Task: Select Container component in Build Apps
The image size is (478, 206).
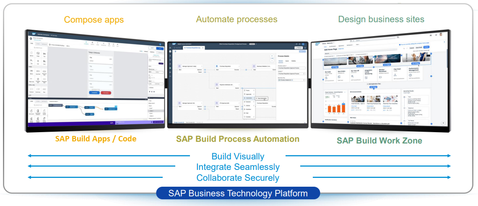Action: click(31, 90)
